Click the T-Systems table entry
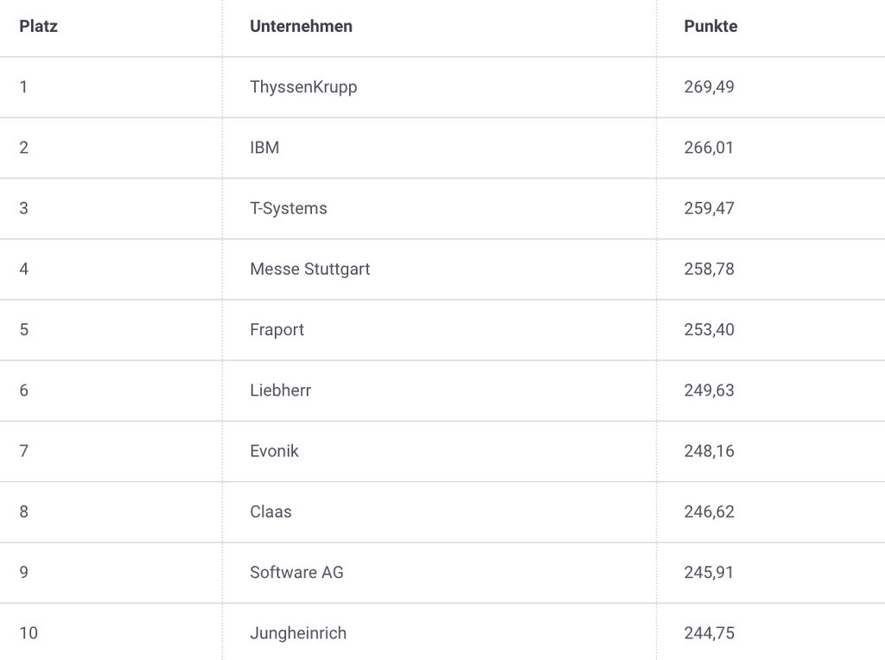The width and height of the screenshot is (885, 660). click(x=289, y=208)
